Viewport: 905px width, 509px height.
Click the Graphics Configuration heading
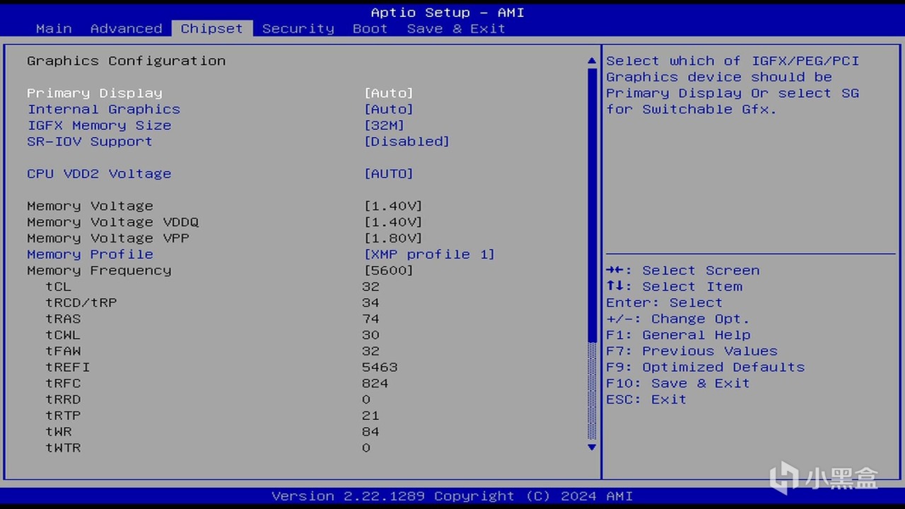tap(127, 61)
